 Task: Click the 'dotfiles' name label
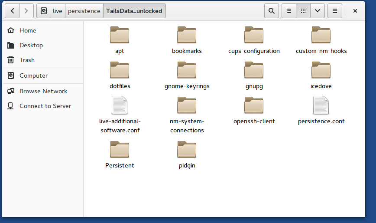(x=120, y=86)
